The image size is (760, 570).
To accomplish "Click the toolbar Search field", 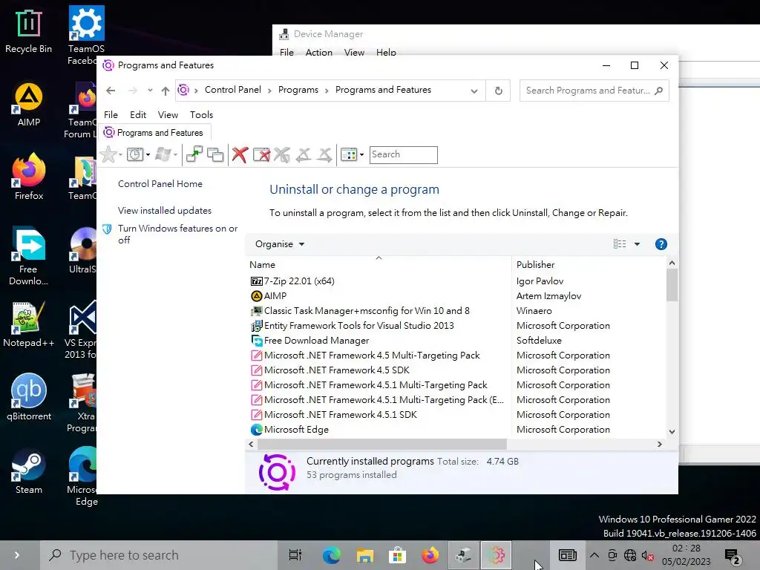I will [x=403, y=154].
